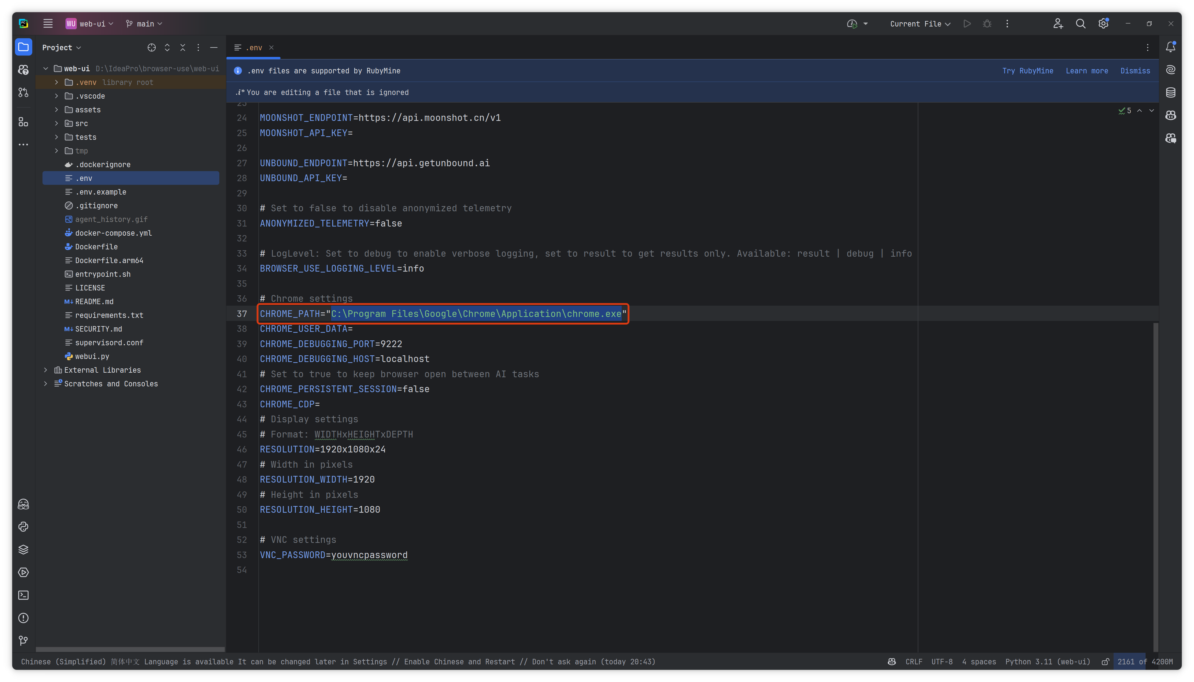
Task: Open the Python Packages tool window
Action: click(x=23, y=550)
